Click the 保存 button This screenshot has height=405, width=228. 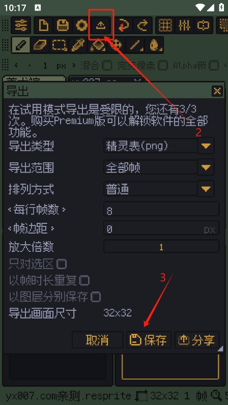[x=149, y=340]
